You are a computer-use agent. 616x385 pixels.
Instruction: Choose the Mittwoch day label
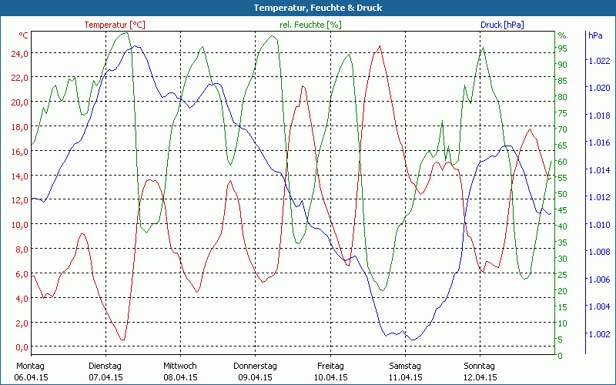[x=180, y=366]
